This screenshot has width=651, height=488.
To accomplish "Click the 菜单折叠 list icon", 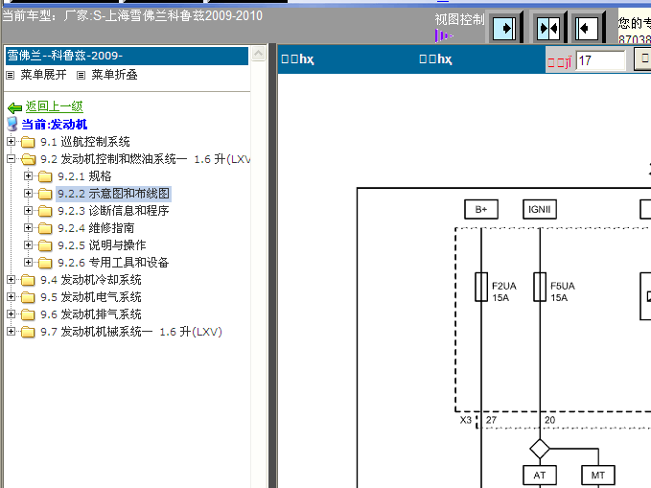I will (81, 75).
